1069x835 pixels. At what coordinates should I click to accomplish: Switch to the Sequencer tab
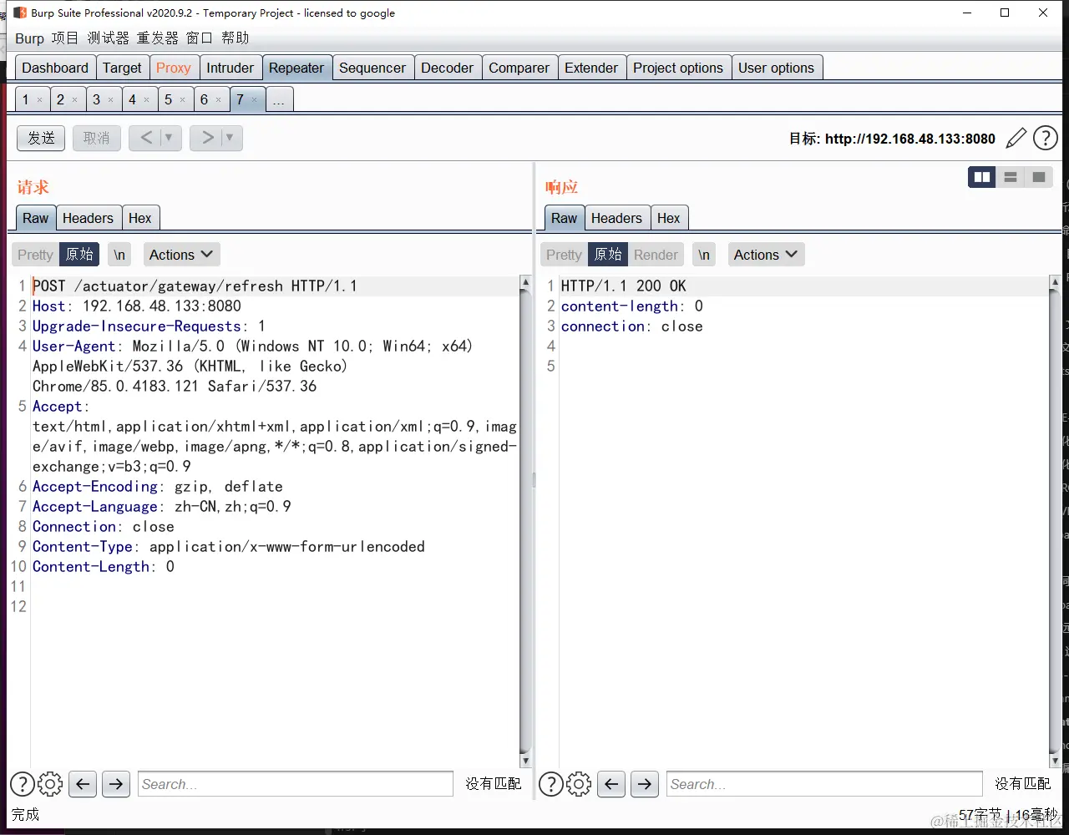(x=372, y=68)
